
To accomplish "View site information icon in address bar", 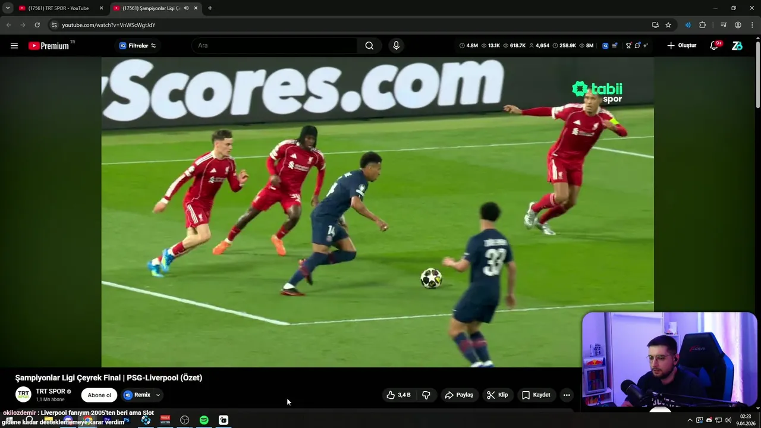I will click(54, 25).
